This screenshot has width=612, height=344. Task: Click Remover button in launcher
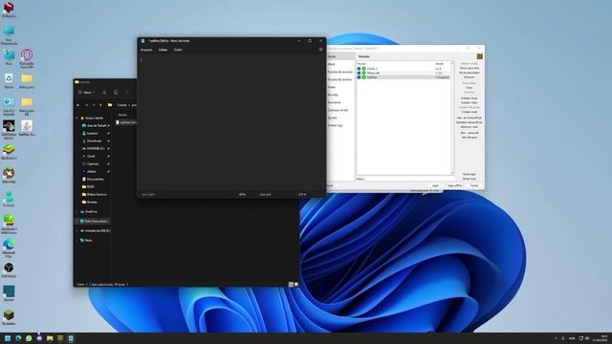(x=470, y=77)
